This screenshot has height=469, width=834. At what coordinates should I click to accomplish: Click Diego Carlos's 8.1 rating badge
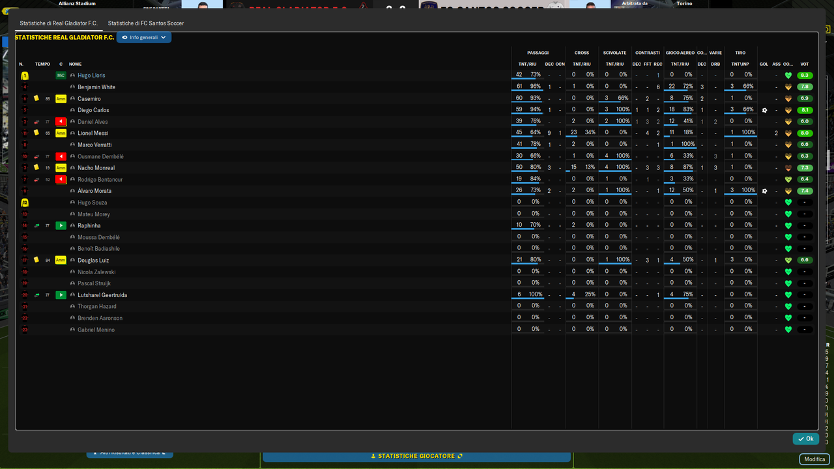click(805, 110)
